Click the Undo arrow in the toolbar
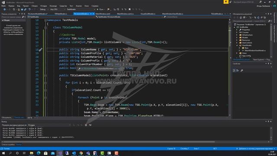The image size is (277, 156). (29, 10)
